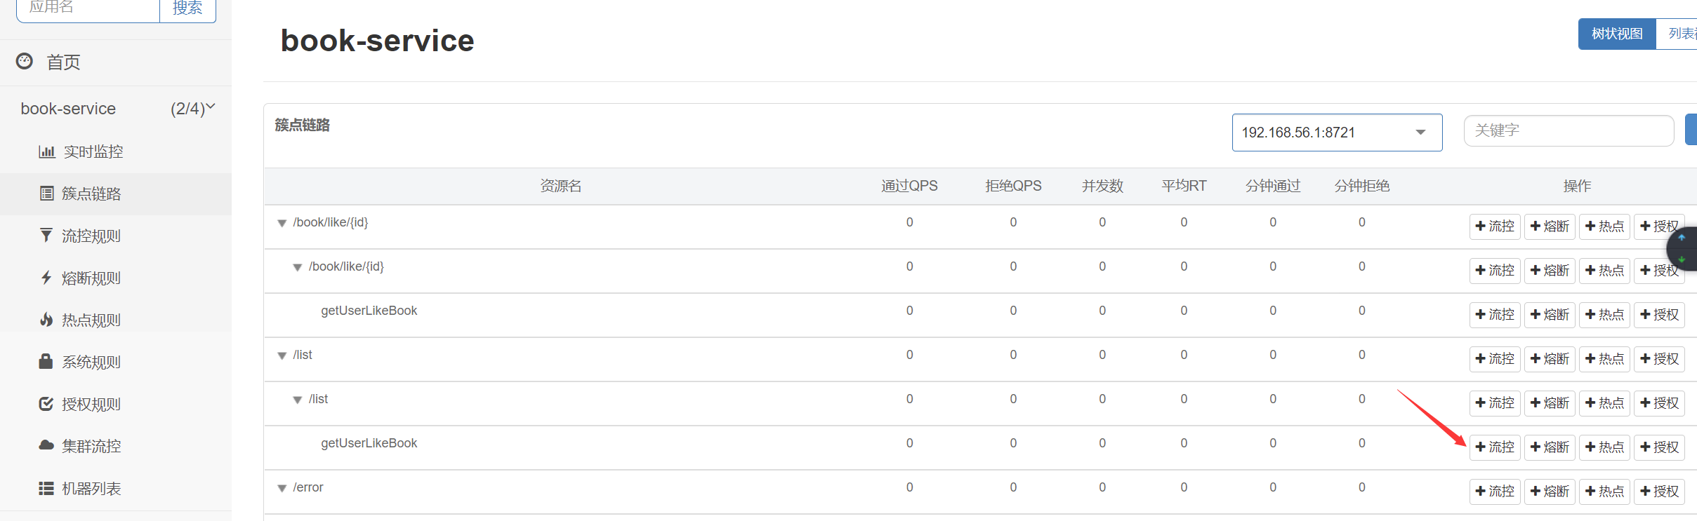The image size is (1697, 521).
Task: Open the 首页 dashboard icon
Action: [x=25, y=62]
